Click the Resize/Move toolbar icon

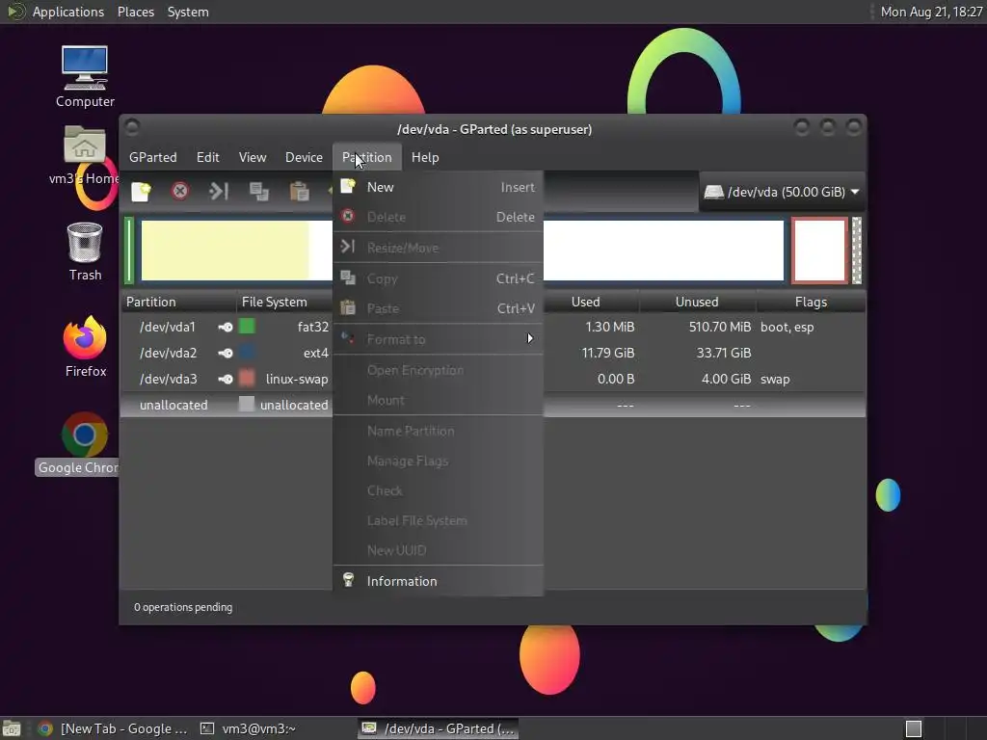click(x=219, y=191)
